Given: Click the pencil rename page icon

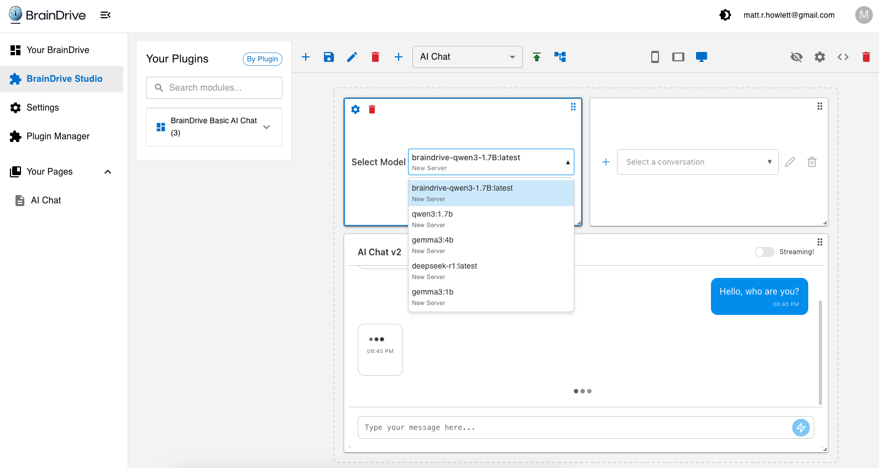Looking at the screenshot, I should coord(352,57).
